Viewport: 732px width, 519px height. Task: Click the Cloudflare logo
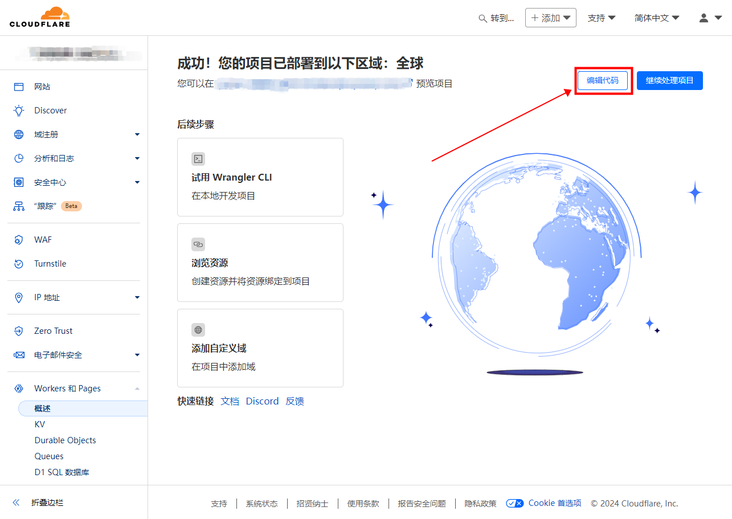(40, 17)
